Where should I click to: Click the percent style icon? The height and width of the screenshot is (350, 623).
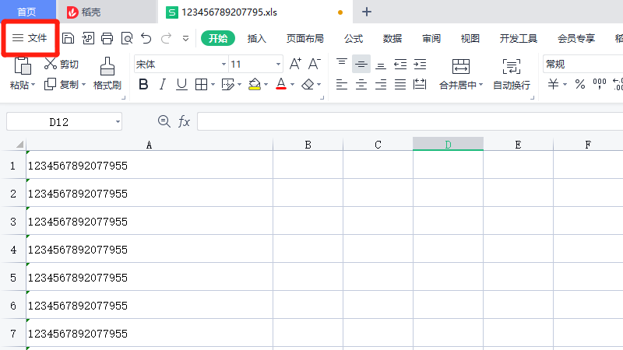[x=579, y=84]
